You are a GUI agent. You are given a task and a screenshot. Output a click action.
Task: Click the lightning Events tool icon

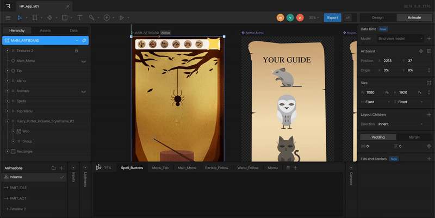(107, 18)
